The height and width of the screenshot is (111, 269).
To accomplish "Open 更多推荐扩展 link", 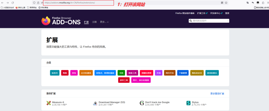I will pos(217,94).
